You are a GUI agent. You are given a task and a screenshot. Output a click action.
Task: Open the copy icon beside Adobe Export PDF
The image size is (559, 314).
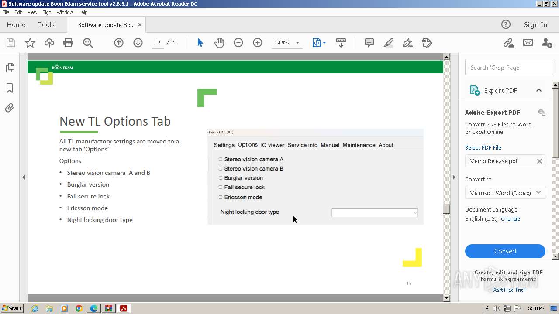[x=542, y=113]
